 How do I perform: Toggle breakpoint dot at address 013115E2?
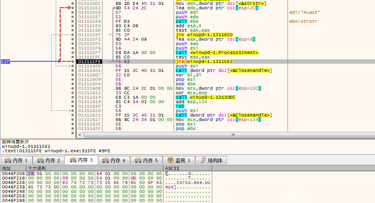[x=72, y=8]
